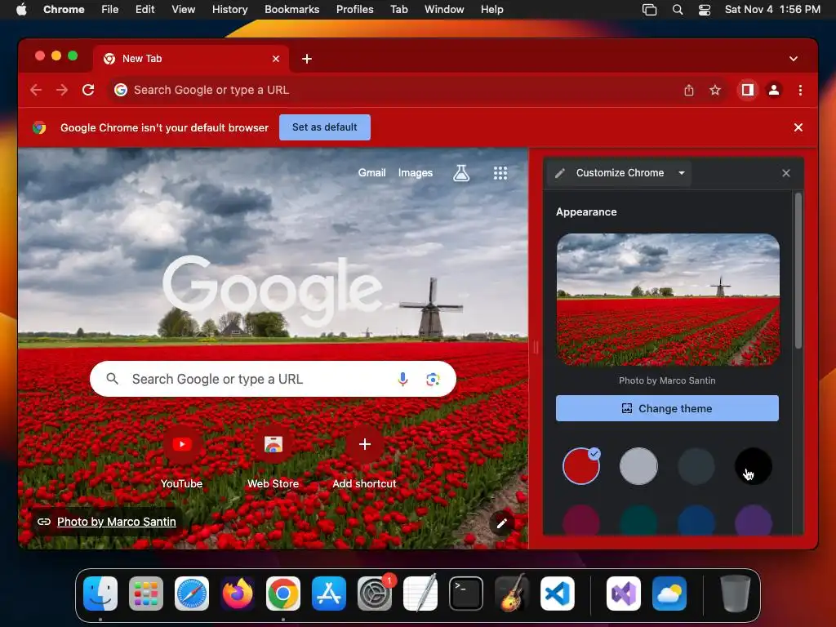Open the Chrome menu in menu bar
Viewport: 836px width, 627px height.
click(64, 9)
